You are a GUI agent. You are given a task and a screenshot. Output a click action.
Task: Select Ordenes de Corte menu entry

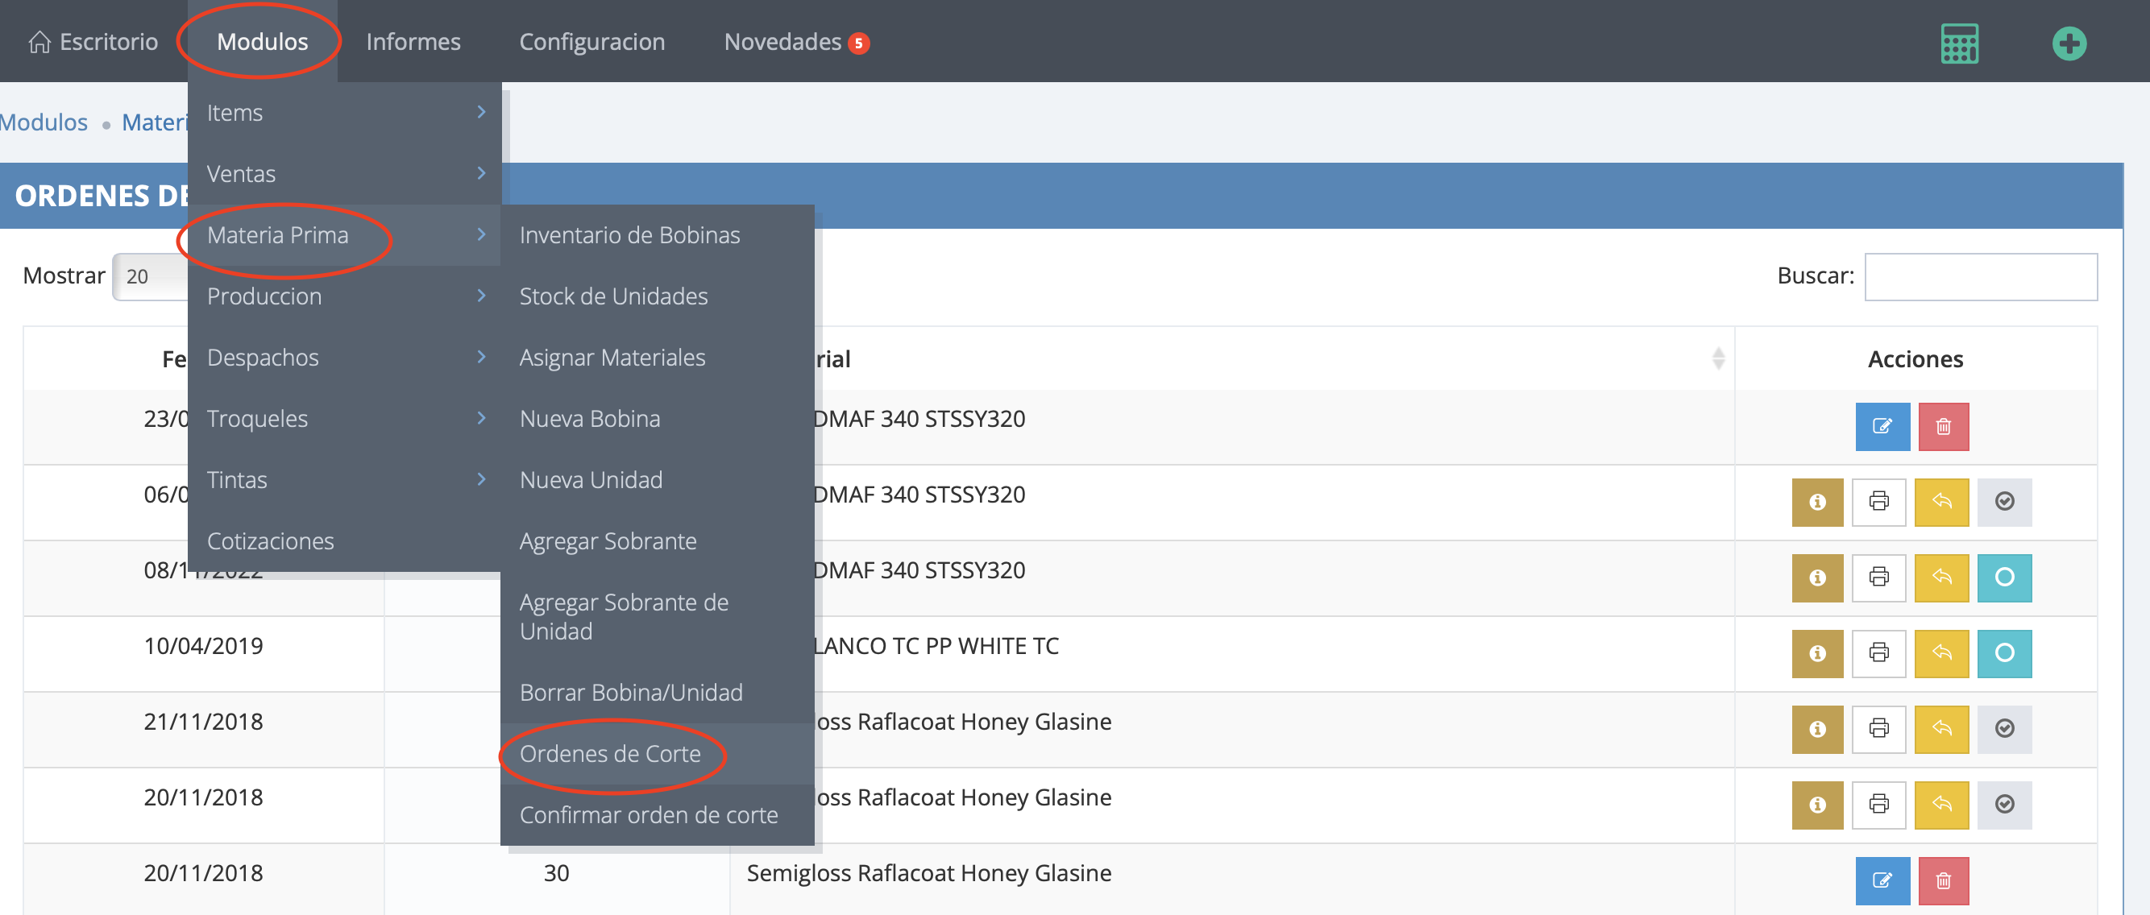pyautogui.click(x=610, y=753)
